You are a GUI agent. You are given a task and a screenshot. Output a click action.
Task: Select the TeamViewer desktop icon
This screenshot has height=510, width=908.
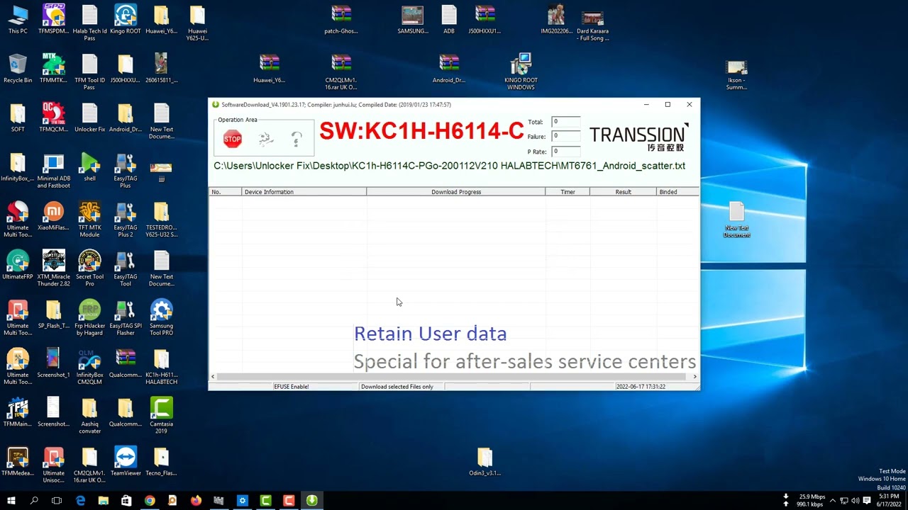[x=126, y=462]
